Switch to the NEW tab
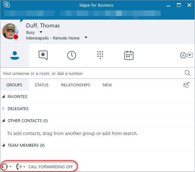 point(107,85)
